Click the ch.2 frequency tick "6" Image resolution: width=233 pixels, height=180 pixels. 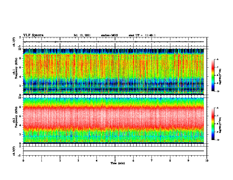click(20, 116)
